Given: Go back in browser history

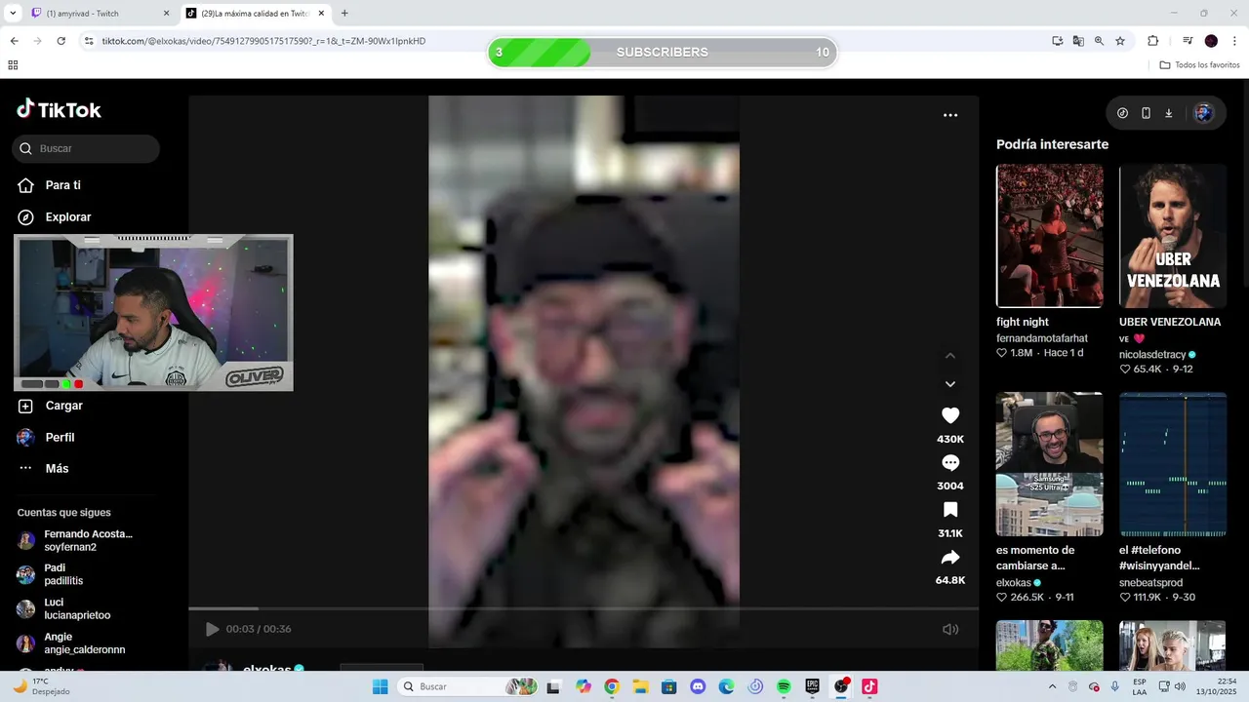Looking at the screenshot, I should click(14, 41).
